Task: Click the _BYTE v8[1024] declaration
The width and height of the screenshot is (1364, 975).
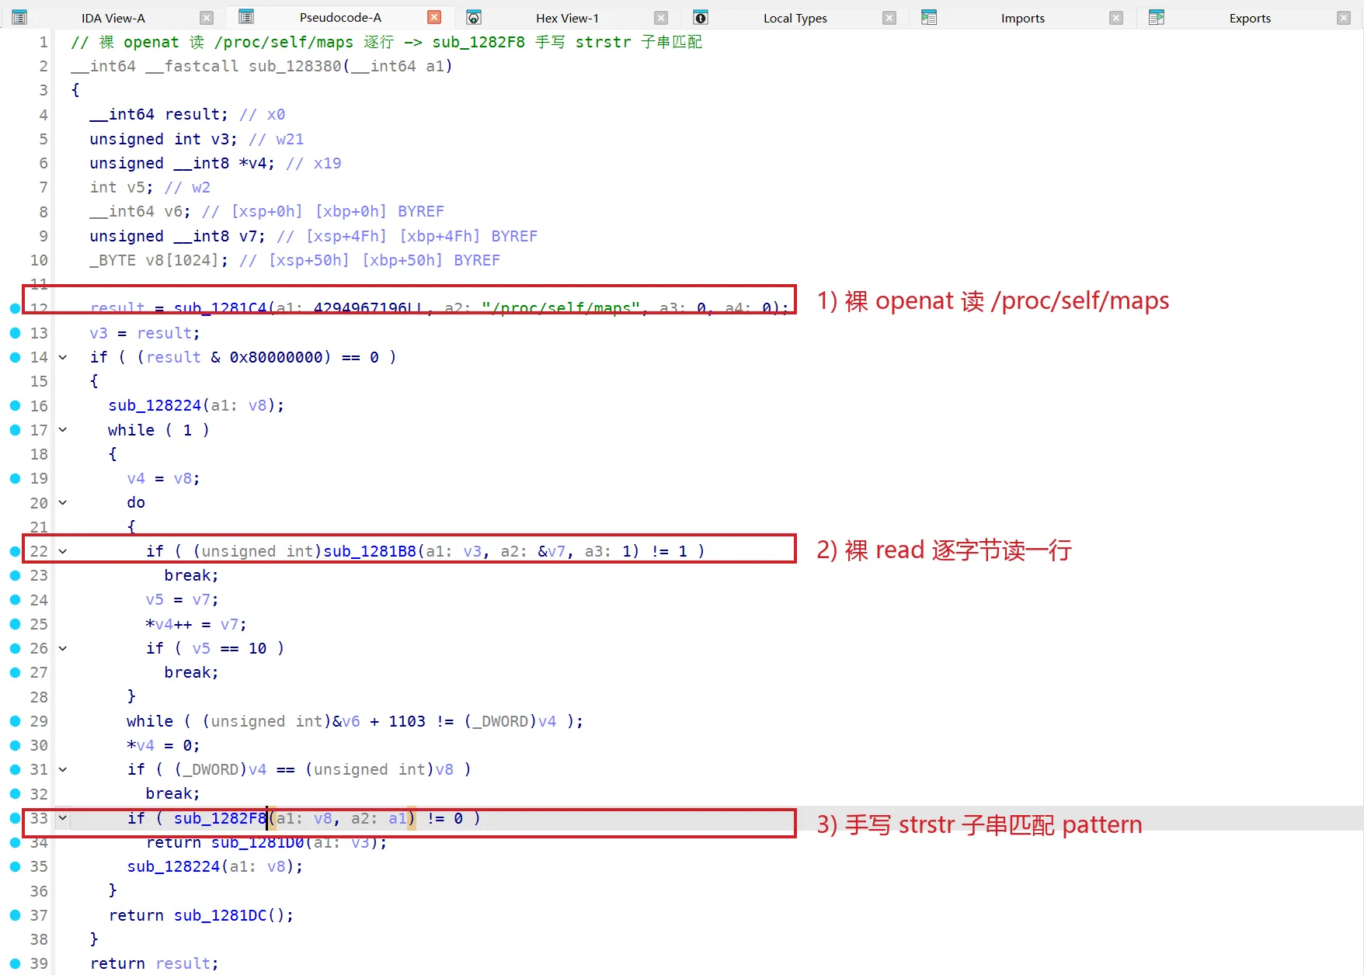Action: pyautogui.click(x=159, y=260)
